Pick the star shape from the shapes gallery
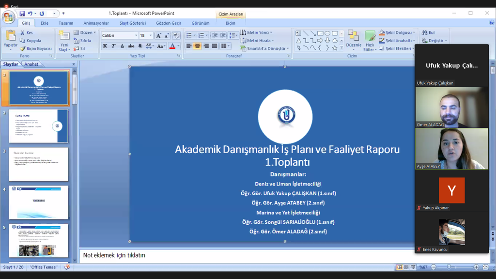This screenshot has width=496, height=279. coord(335,48)
